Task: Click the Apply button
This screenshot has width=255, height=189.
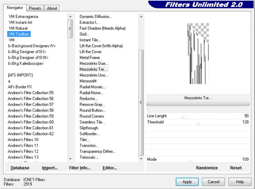Action: click(187, 182)
